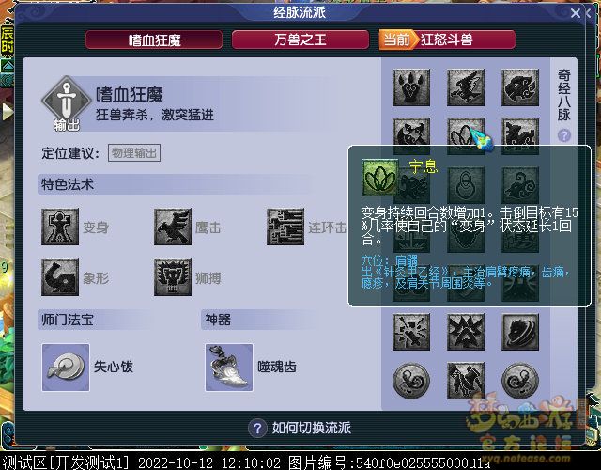Click the 输出 sword role badge
Screen dimensions: 601x470
point(67,102)
